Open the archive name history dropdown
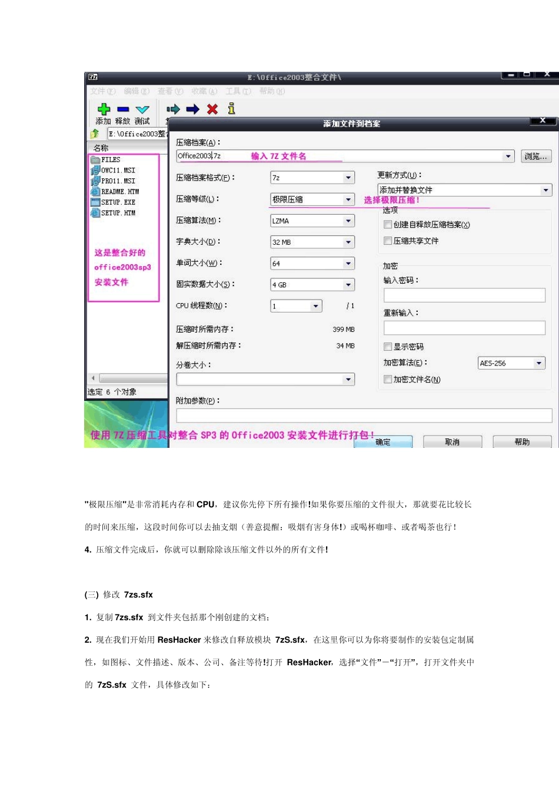The height and width of the screenshot is (791, 559). (x=508, y=156)
